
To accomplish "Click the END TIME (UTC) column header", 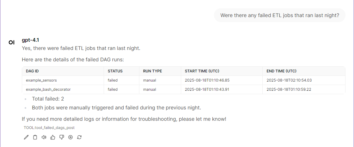I will point(282,71).
